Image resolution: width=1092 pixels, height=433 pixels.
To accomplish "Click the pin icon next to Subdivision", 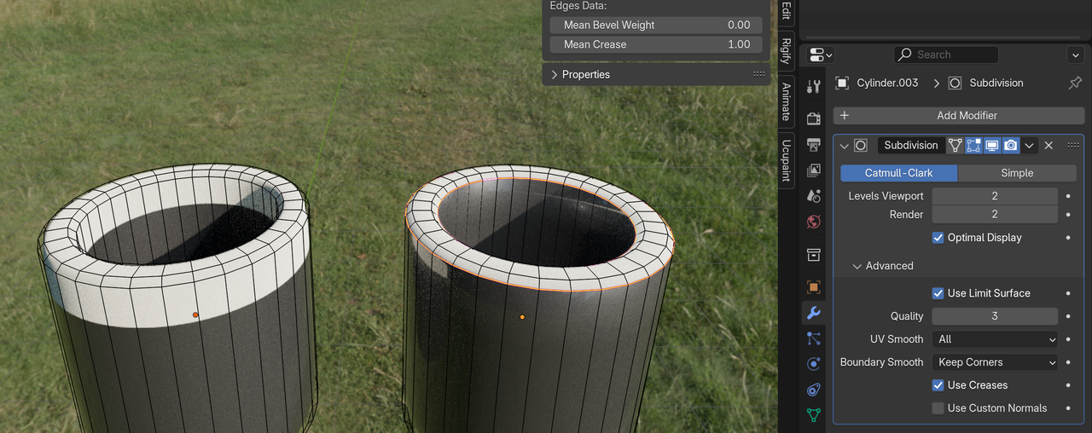I will point(1075,83).
